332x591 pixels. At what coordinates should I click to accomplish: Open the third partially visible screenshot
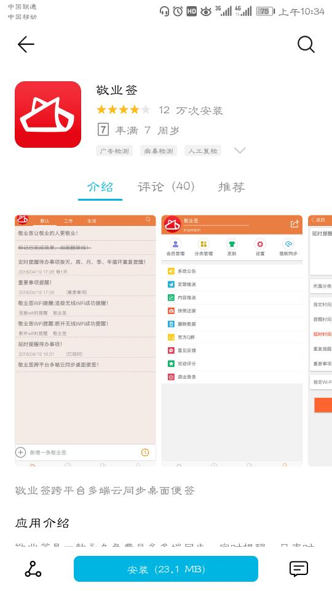pyautogui.click(x=320, y=340)
